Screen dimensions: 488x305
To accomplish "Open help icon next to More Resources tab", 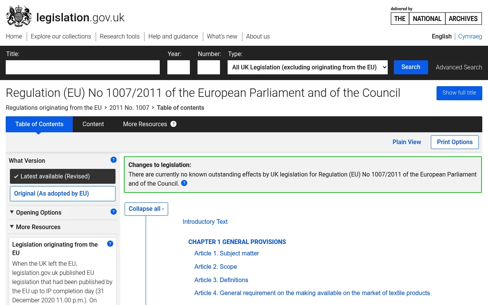I will 173,124.
